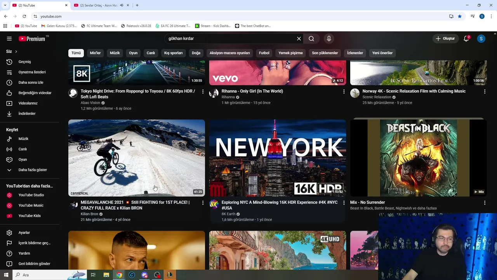The image size is (497, 280).
Task: Open Daha sonra izle list
Action: 30,82
